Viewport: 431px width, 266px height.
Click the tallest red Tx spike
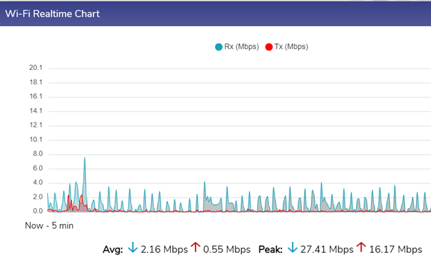click(82, 196)
